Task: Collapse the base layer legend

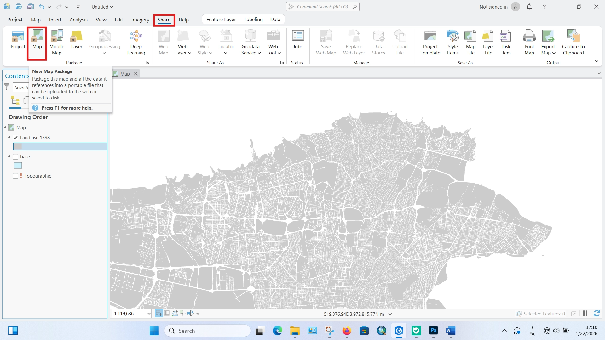Action: coord(9,156)
